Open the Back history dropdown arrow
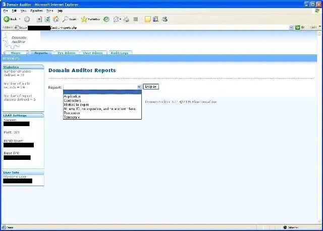323x231 pixels. 20,19
